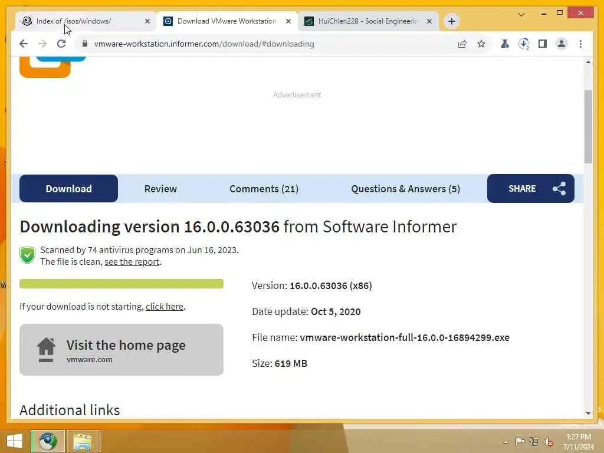Viewport: 604px width, 453px height.
Task: Click the muted volume tray icon
Action: tap(548, 442)
